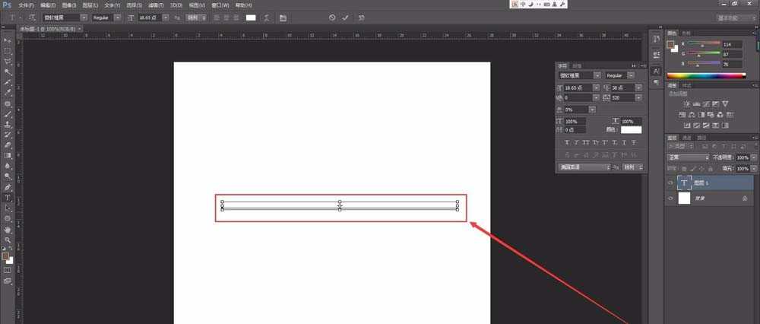The width and height of the screenshot is (760, 324).
Task: Toggle the character panel from options bar
Action: tap(283, 17)
